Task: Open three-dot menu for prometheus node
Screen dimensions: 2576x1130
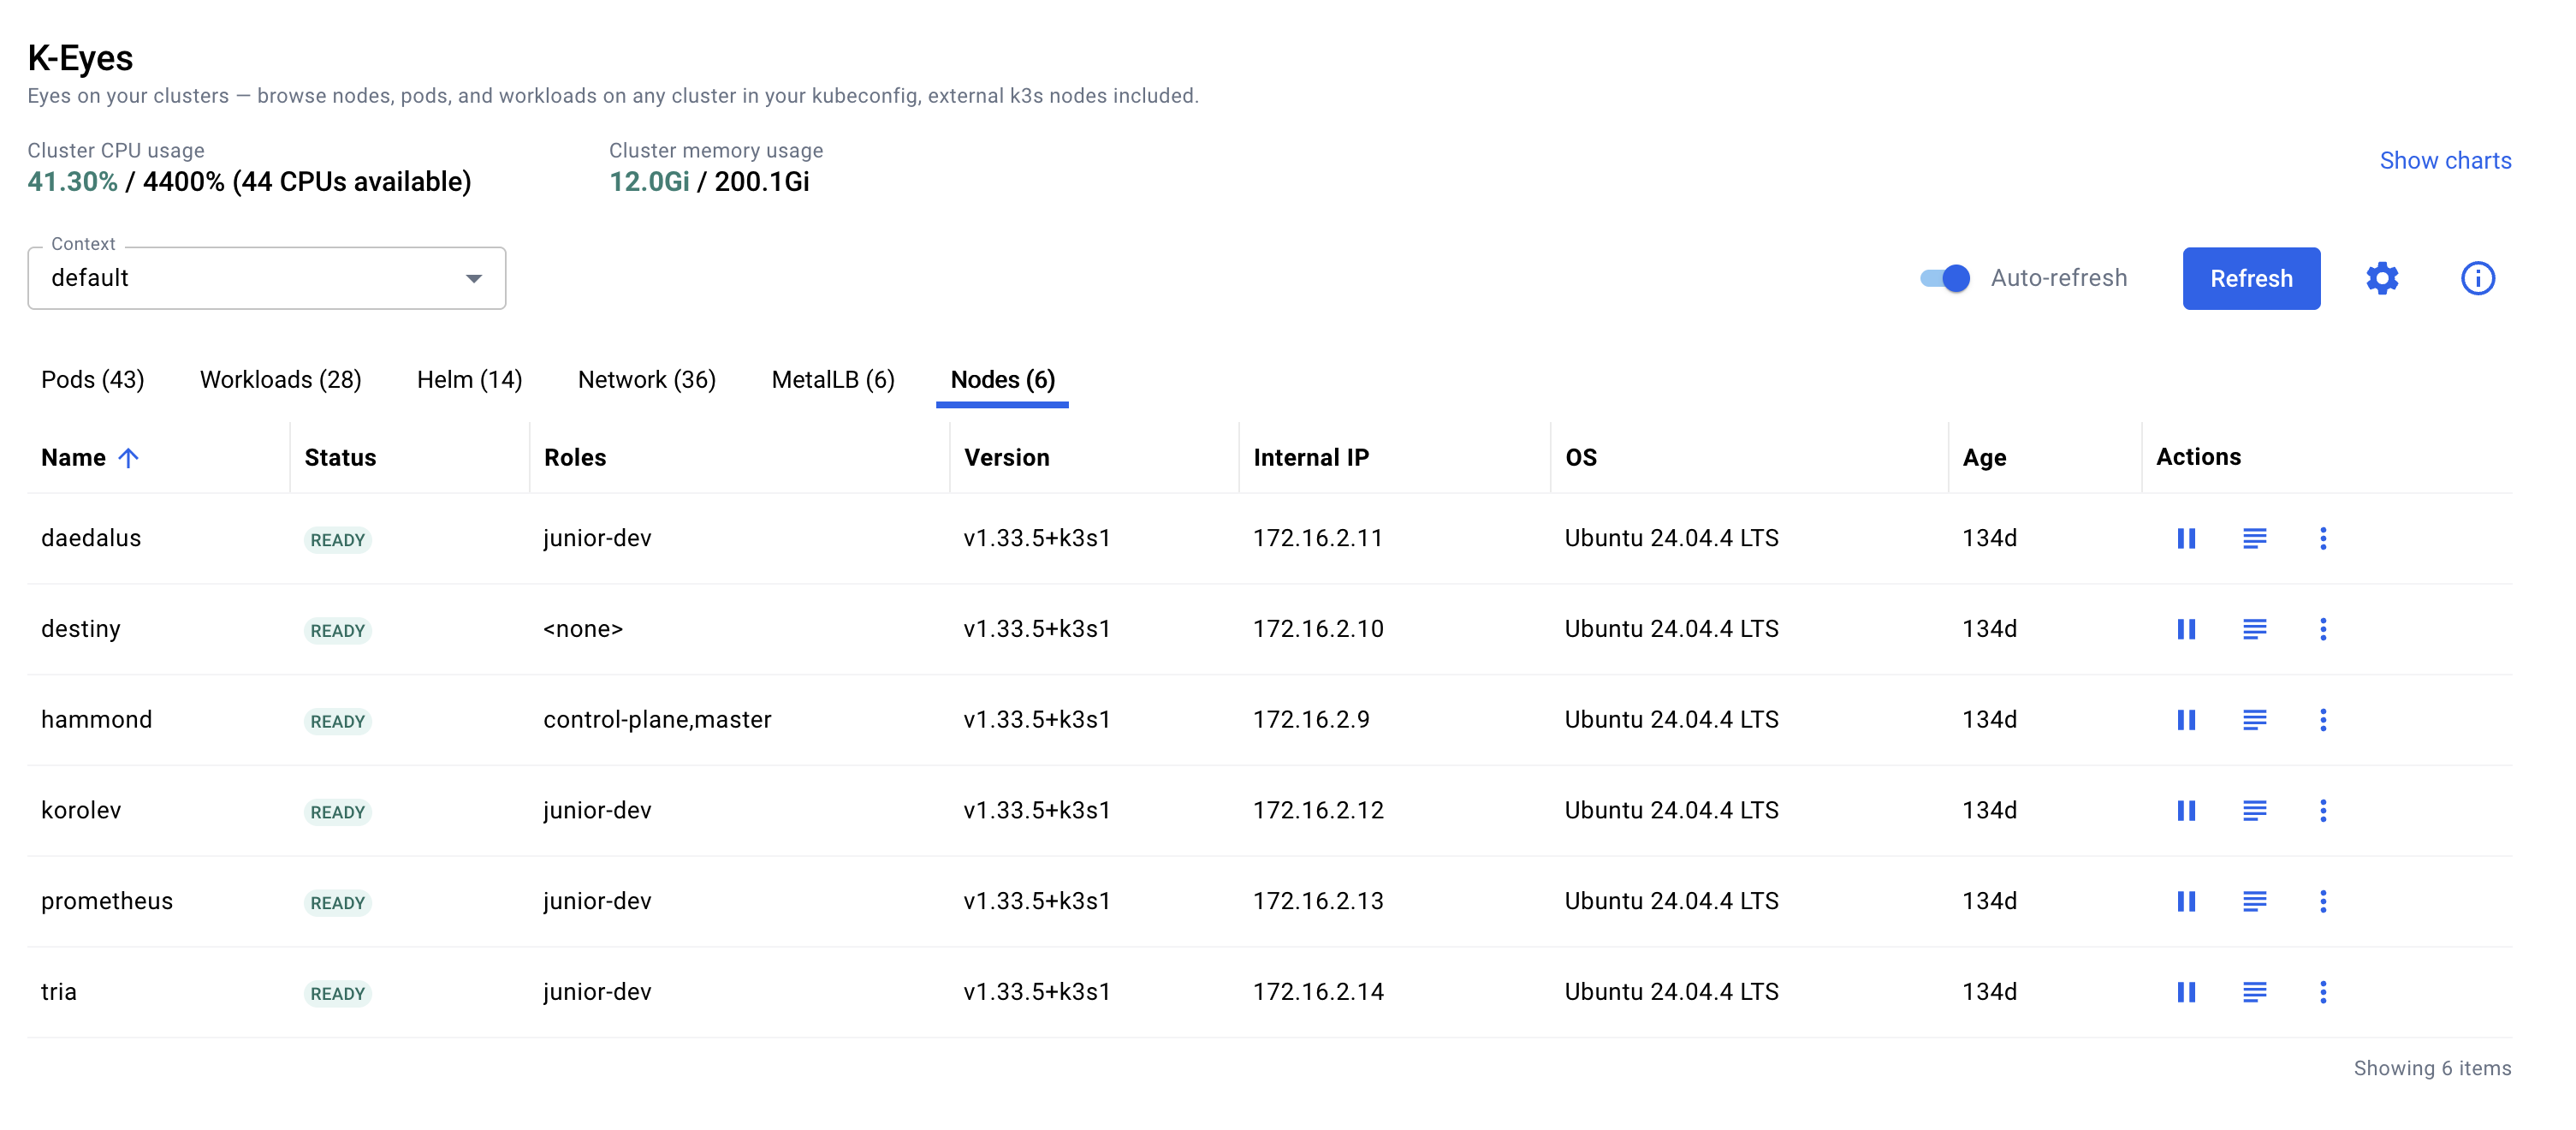Action: tap(2323, 902)
